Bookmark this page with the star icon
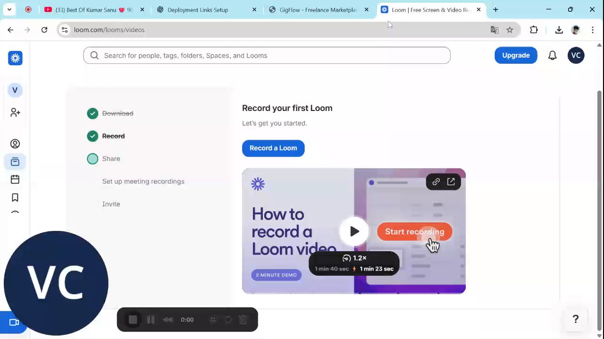604x339 pixels. (510, 30)
